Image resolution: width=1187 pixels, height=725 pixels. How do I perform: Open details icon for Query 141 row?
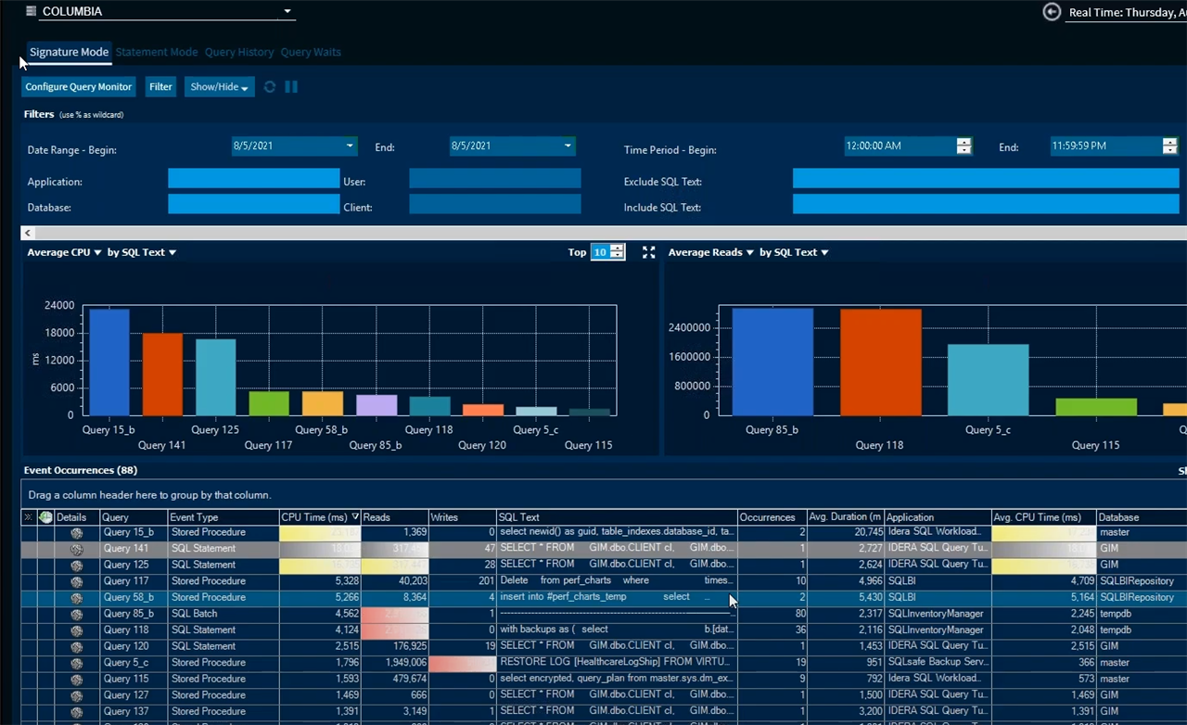point(77,549)
